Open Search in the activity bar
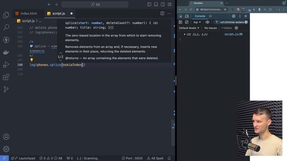The image size is (287, 161). click(x=6, y=27)
